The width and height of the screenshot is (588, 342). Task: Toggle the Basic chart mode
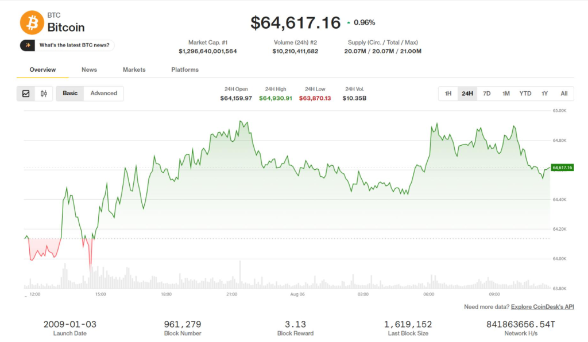pos(70,94)
